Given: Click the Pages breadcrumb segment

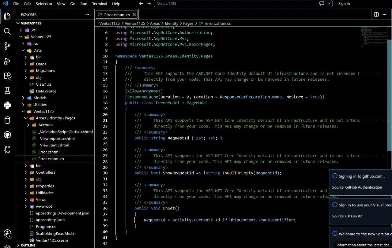Looking at the screenshot, I should point(188,23).
